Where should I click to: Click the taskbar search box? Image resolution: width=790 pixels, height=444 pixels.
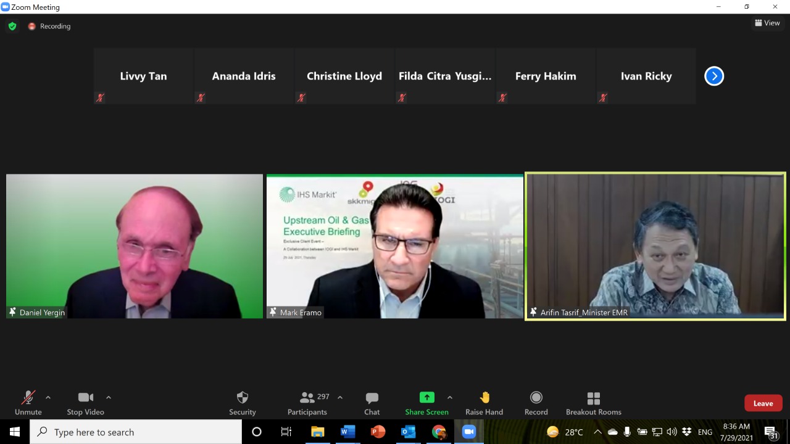136,432
